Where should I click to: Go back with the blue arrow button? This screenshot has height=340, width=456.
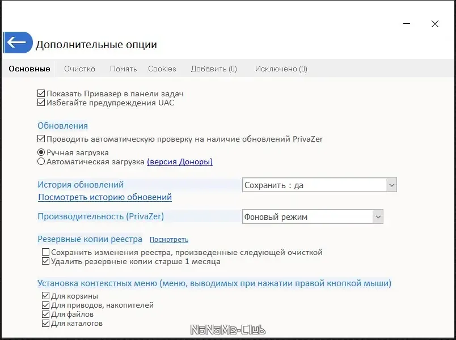point(18,42)
